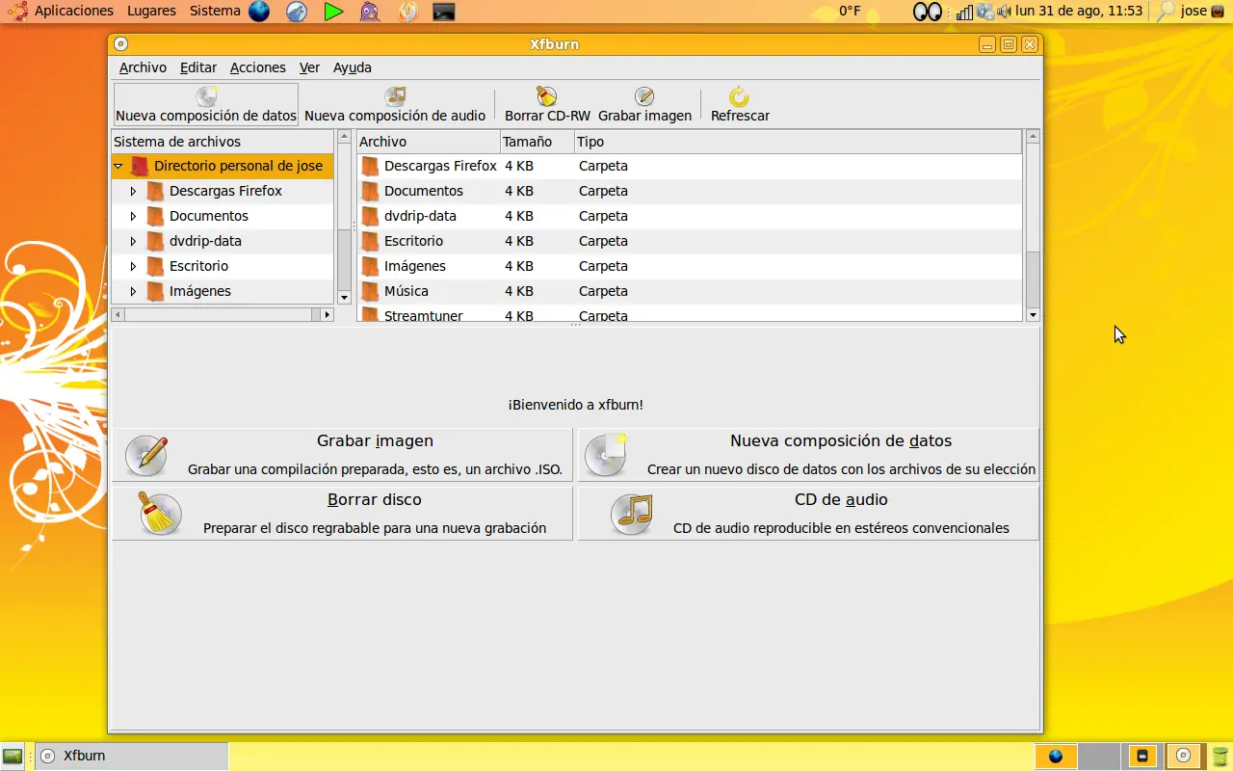Screen dimensions: 1233x771
Task: Click file list vertical scrollbar thumb
Action: [x=1033, y=279]
